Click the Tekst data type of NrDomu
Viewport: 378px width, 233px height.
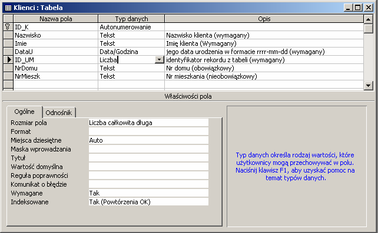[131, 68]
